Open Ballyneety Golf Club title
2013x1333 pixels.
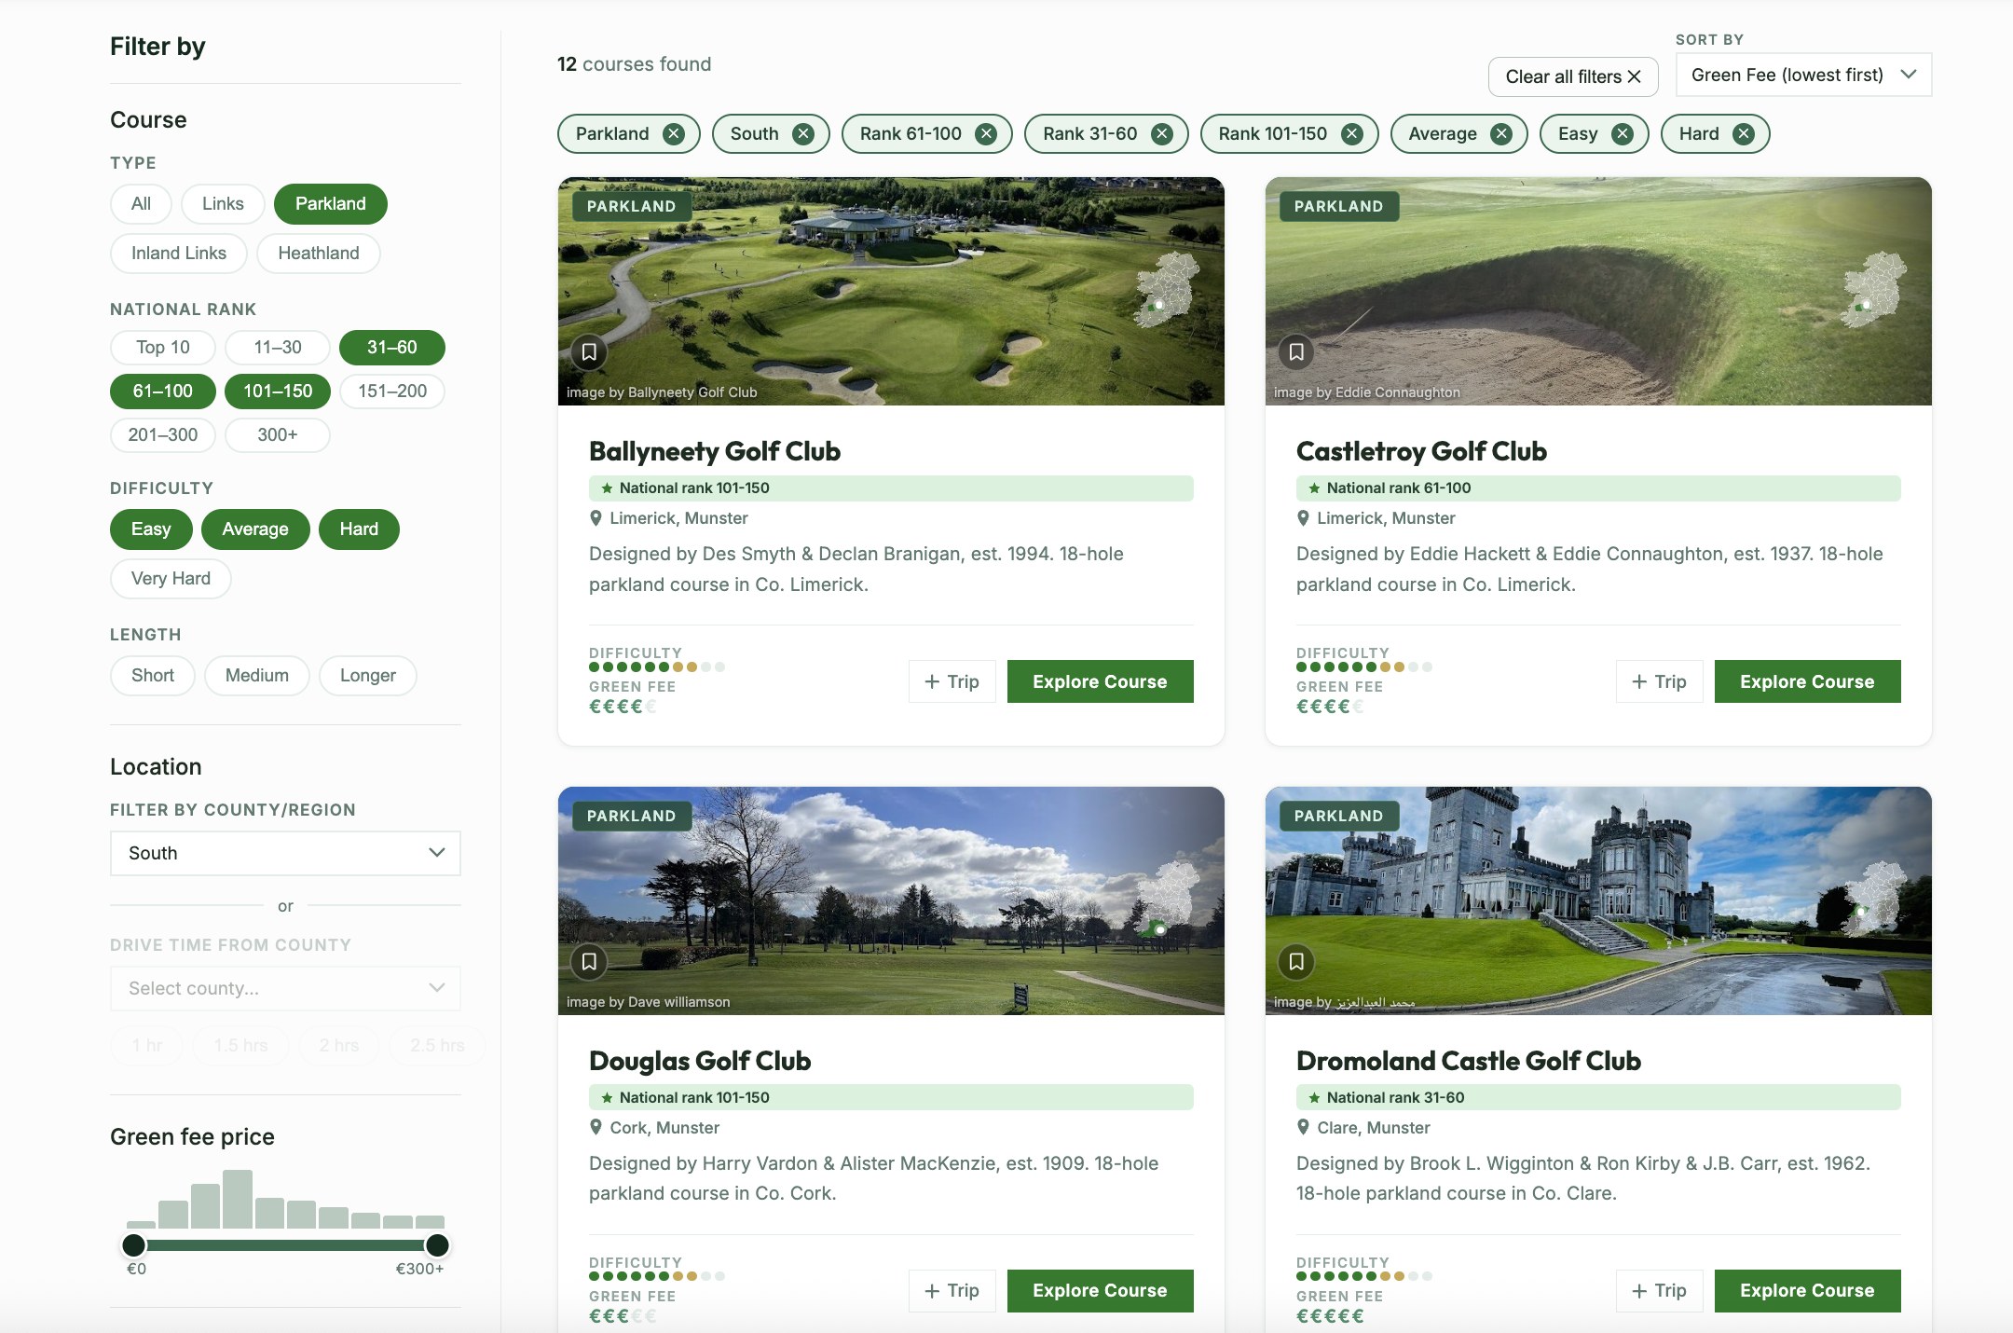(x=715, y=451)
